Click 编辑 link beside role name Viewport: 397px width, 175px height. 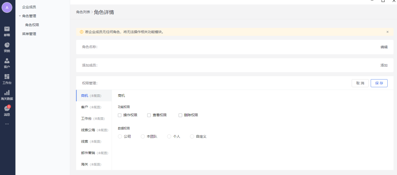[x=384, y=47]
